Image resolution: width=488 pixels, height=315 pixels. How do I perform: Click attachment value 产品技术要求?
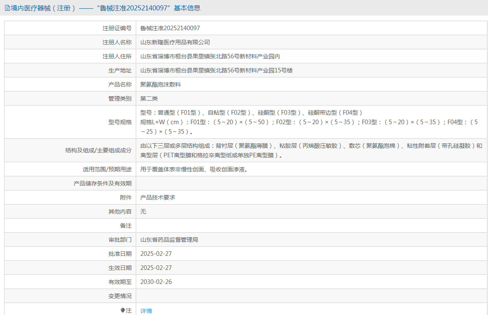(x=157, y=197)
